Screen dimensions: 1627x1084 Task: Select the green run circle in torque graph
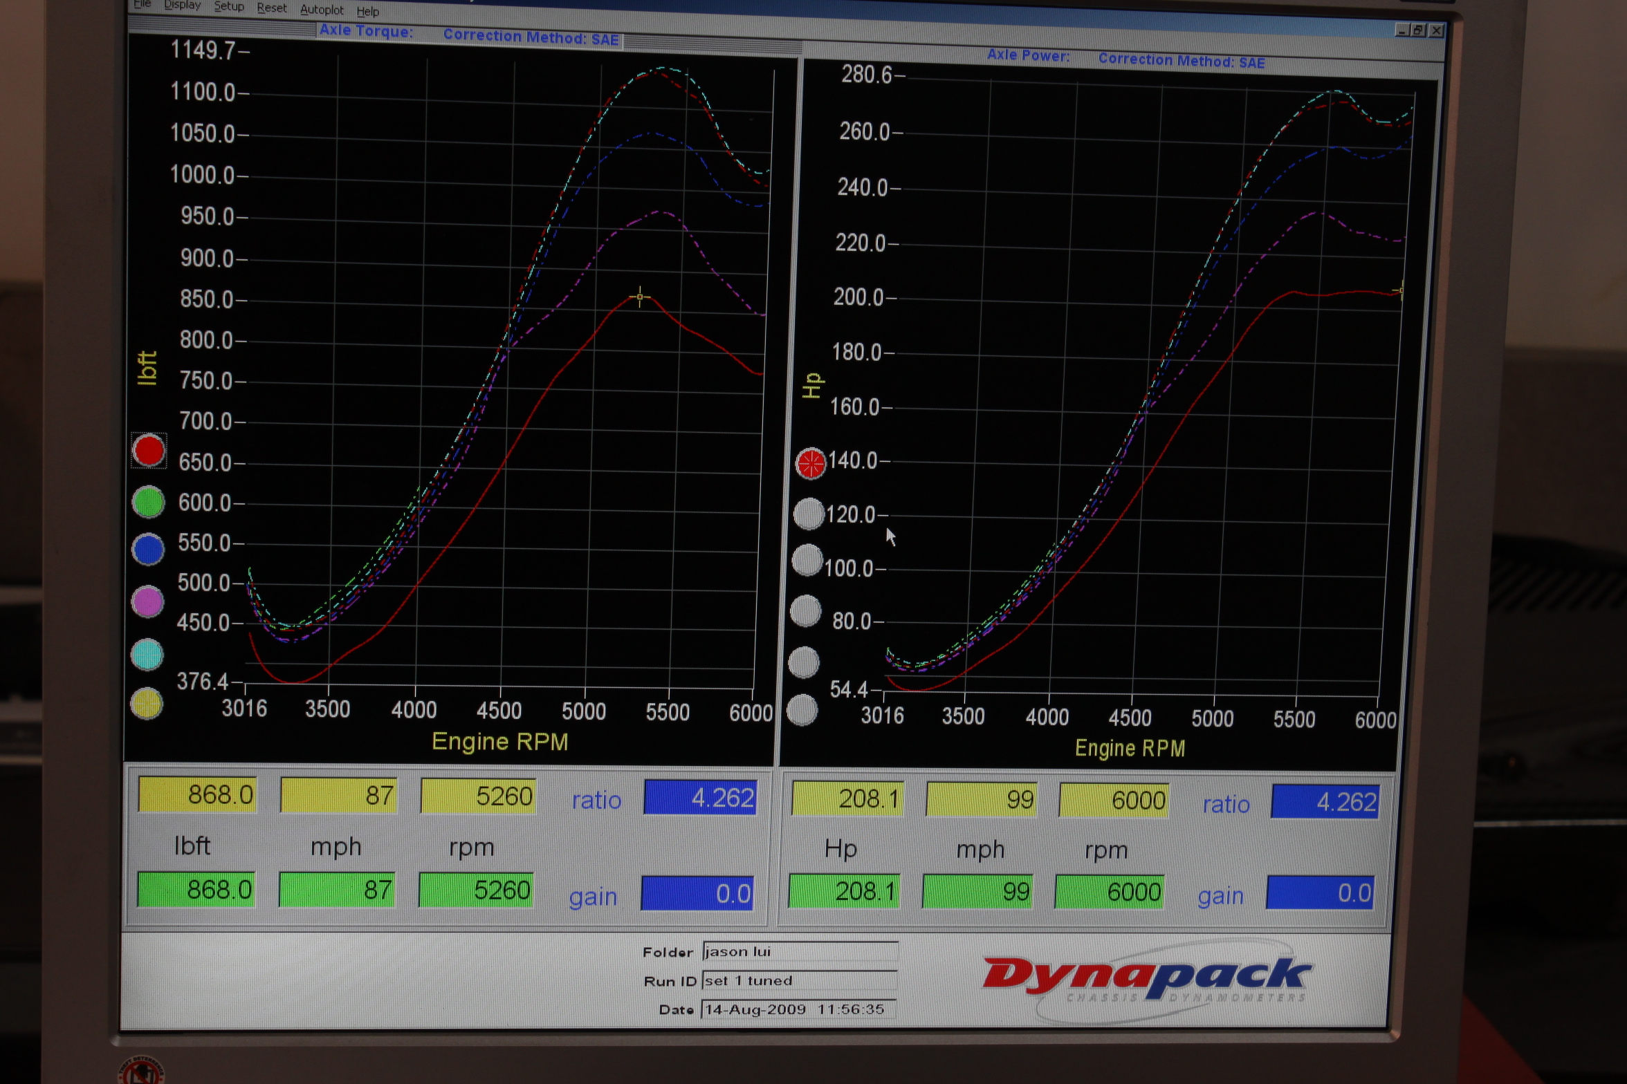(x=148, y=502)
